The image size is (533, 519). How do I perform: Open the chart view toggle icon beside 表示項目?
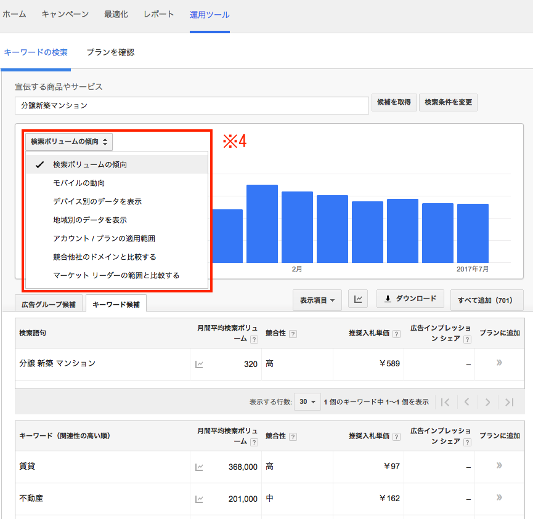click(x=357, y=299)
